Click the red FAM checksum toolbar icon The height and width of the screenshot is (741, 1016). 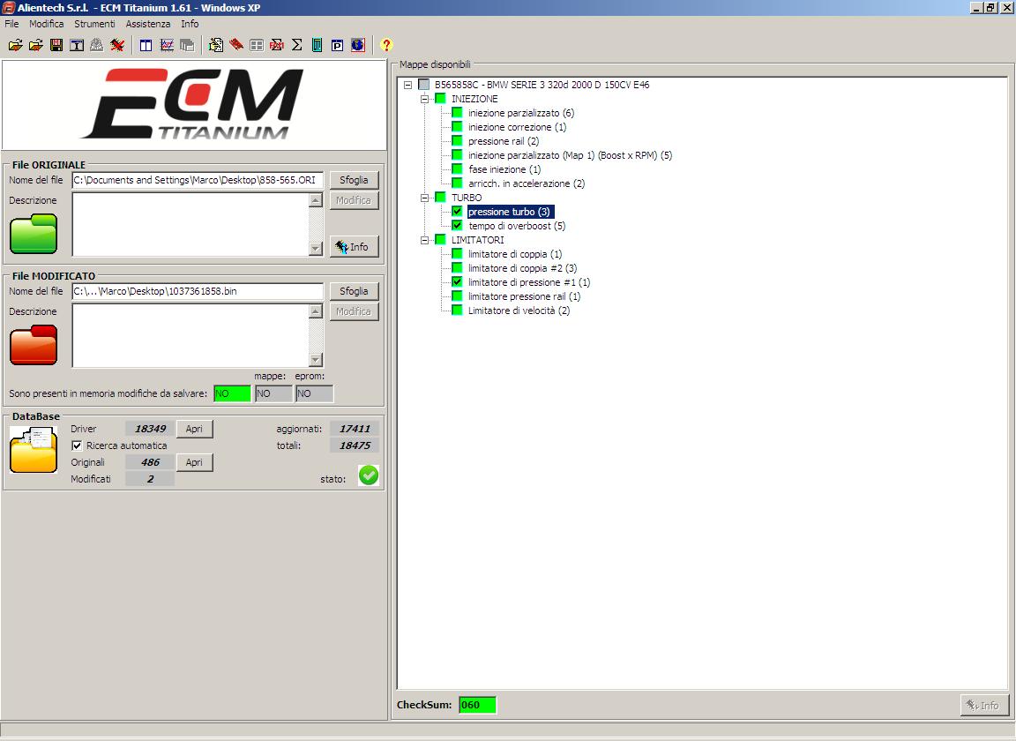pyautogui.click(x=277, y=45)
